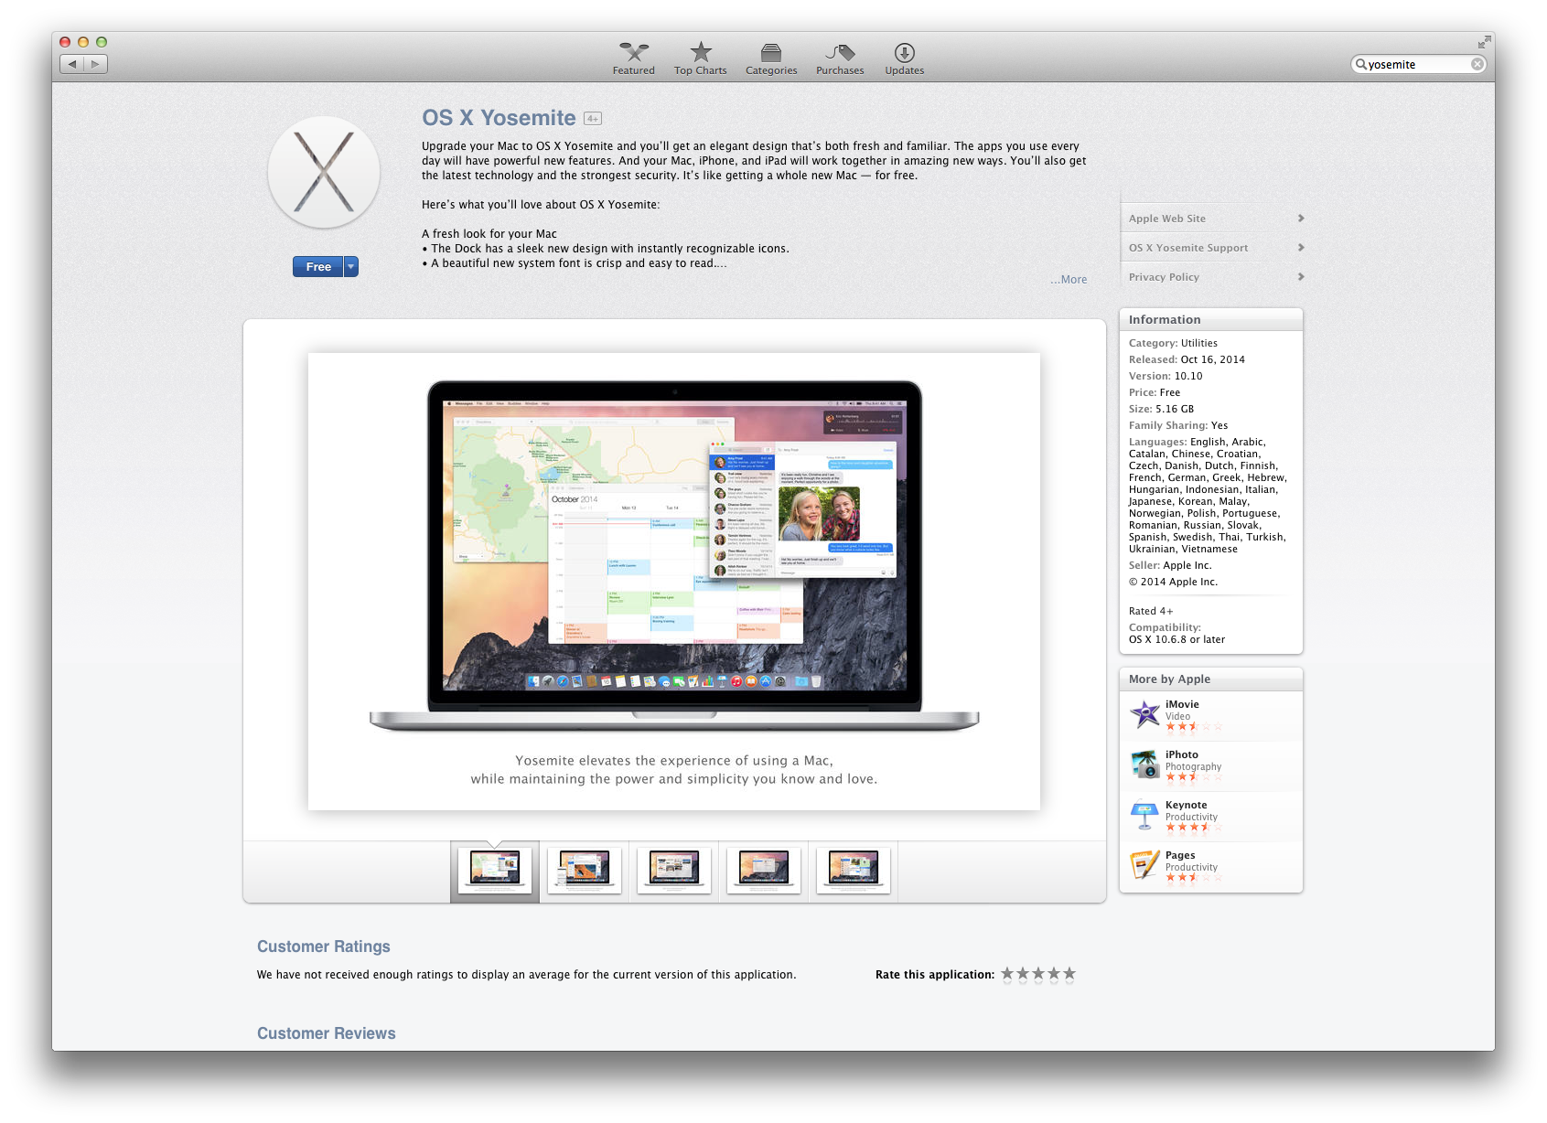The image size is (1547, 1123).
Task: Open the Pages app title
Action: pos(1180,855)
